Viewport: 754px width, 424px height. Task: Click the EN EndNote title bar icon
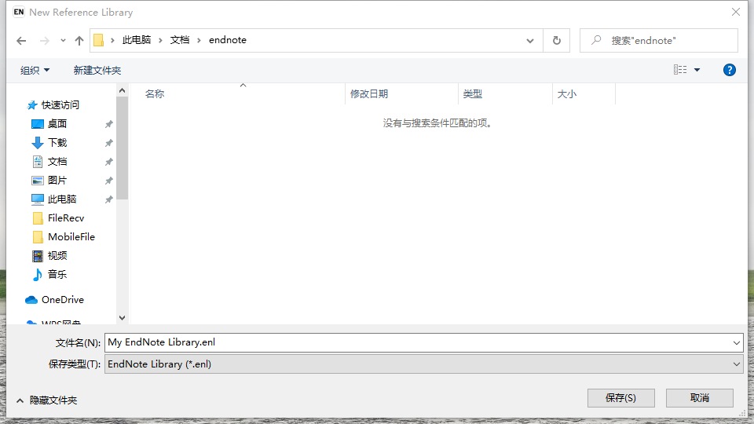pos(19,12)
